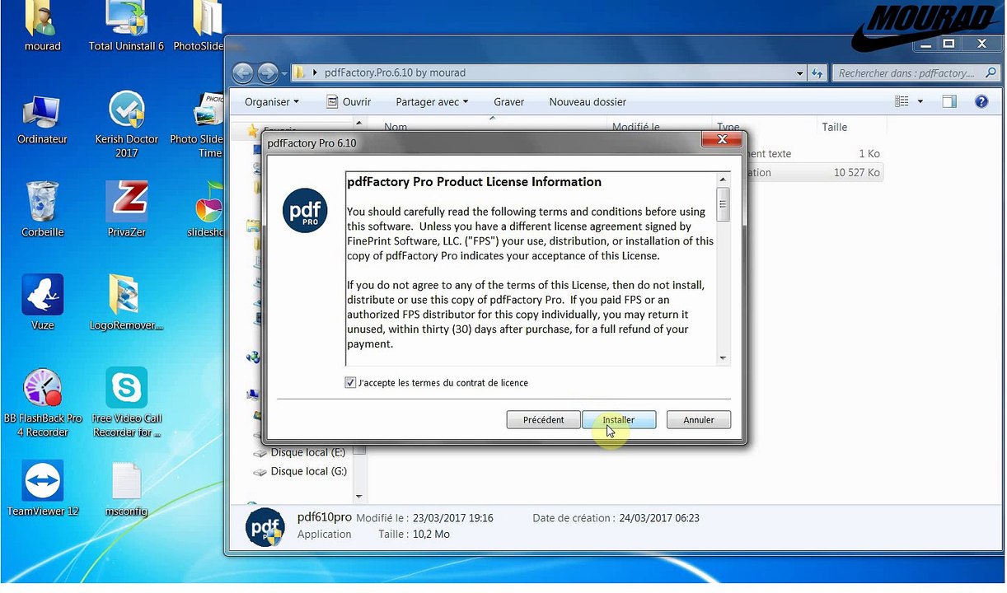Click Graver in Explorer toolbar

(509, 102)
